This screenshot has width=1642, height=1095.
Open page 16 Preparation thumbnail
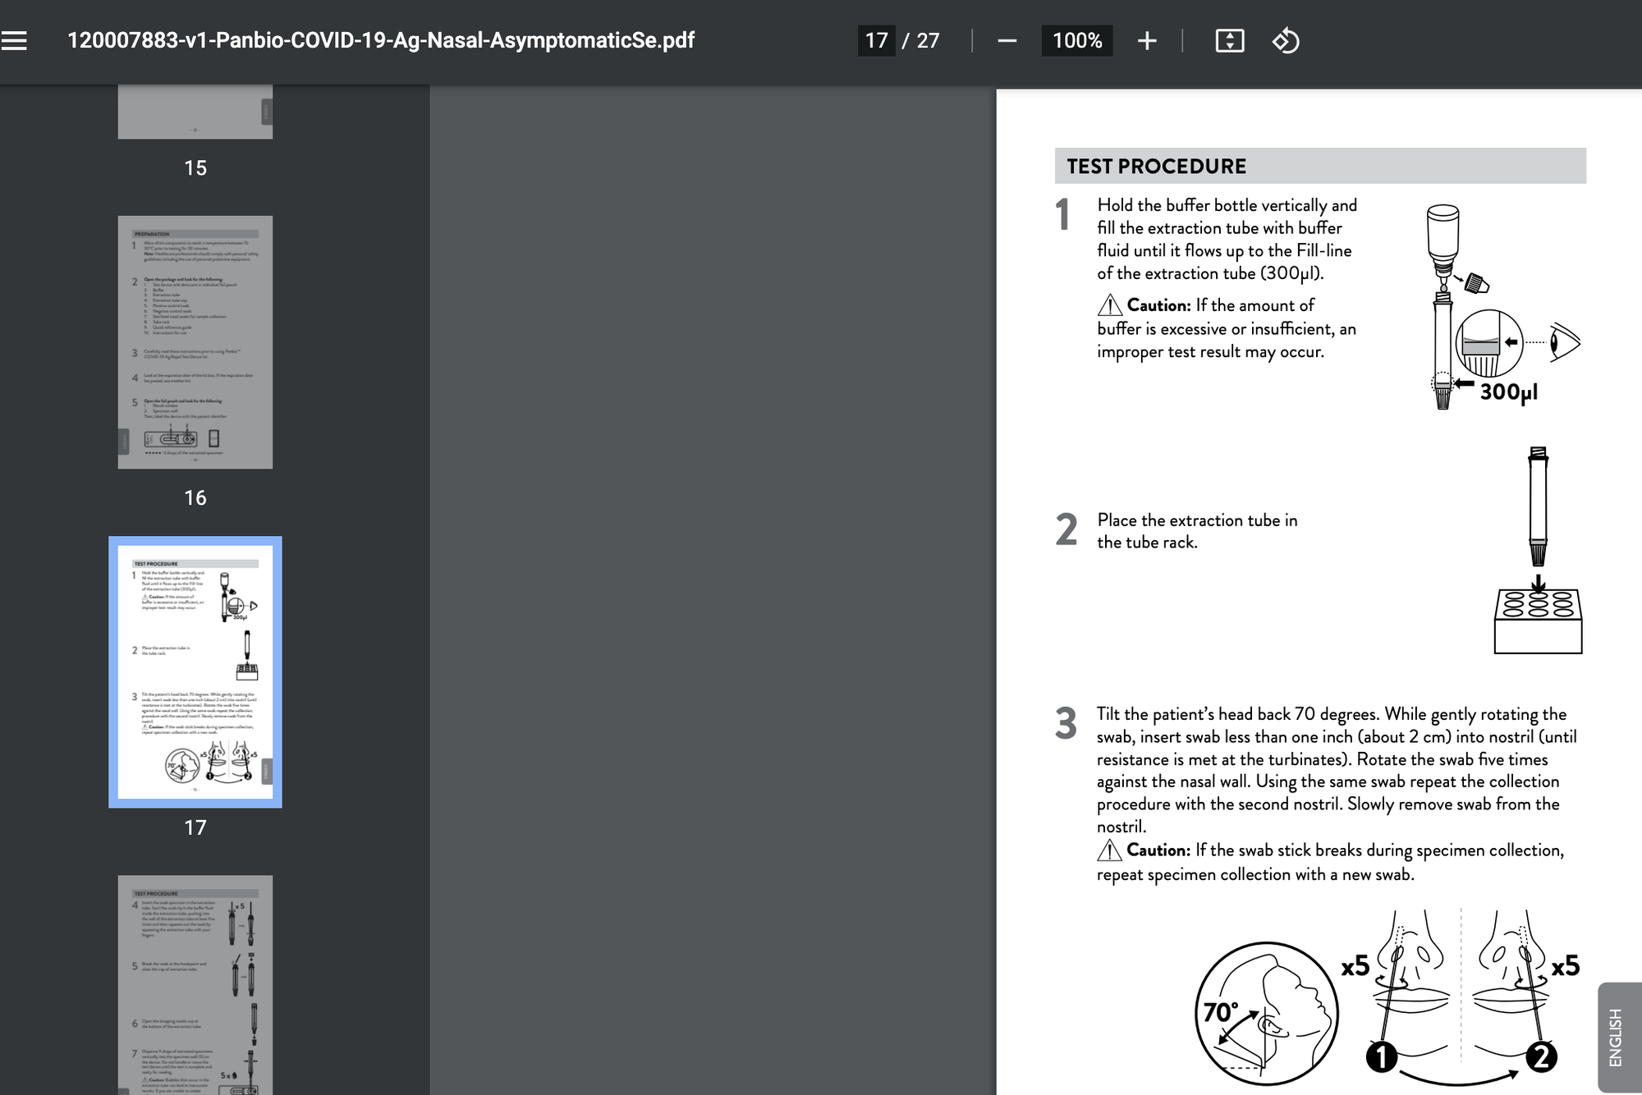[x=195, y=342]
